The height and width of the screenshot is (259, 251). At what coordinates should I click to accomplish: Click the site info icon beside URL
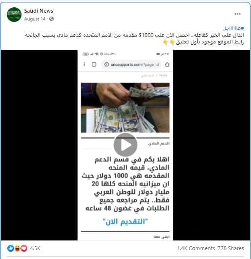(106, 64)
